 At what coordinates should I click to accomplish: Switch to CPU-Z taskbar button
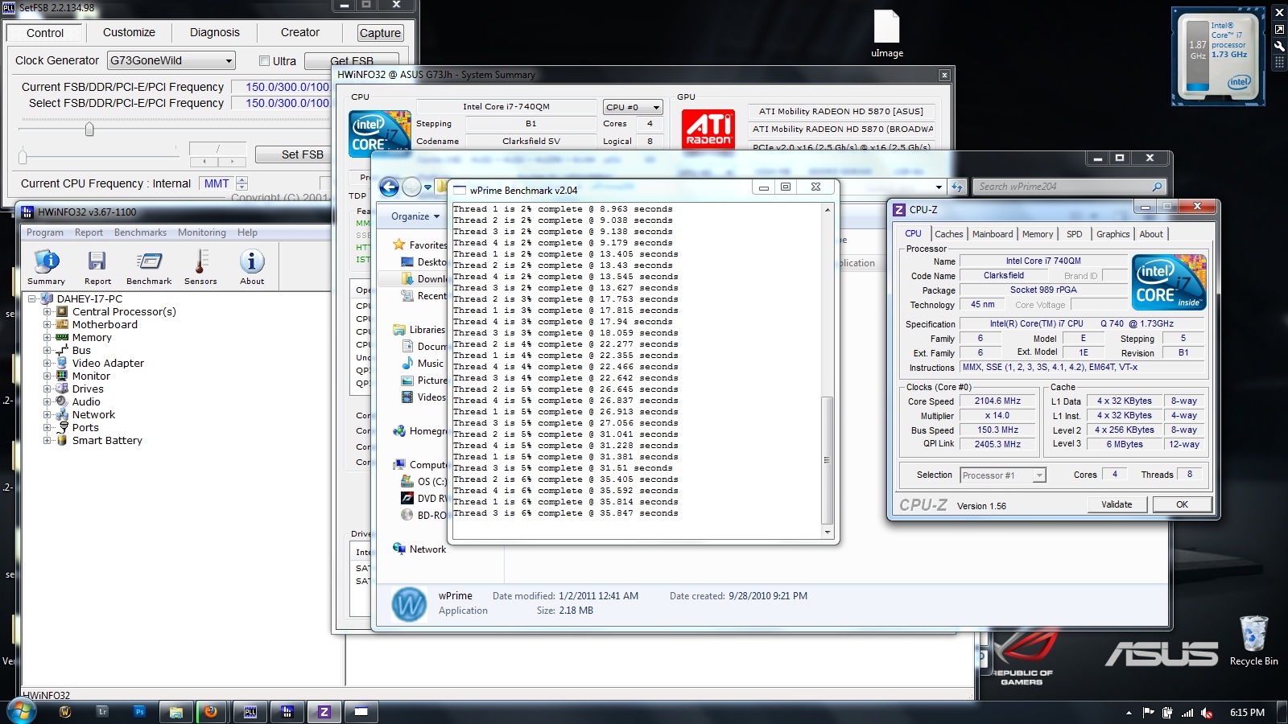[x=324, y=712]
